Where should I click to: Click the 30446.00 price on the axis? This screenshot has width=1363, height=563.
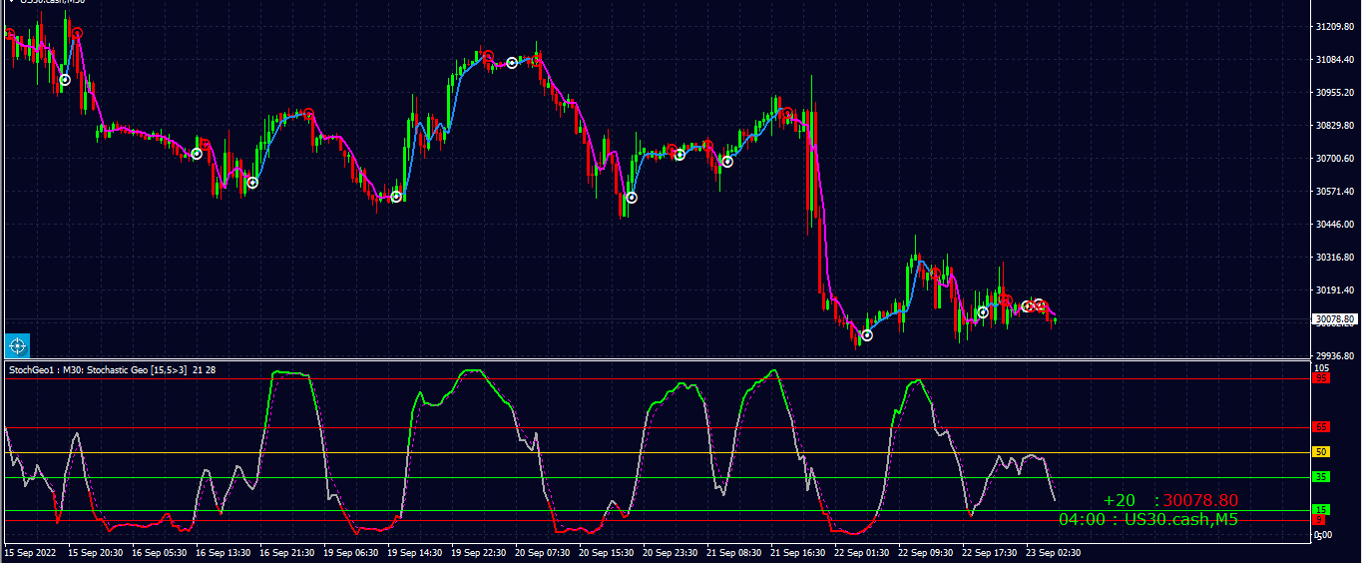pyautogui.click(x=1335, y=225)
